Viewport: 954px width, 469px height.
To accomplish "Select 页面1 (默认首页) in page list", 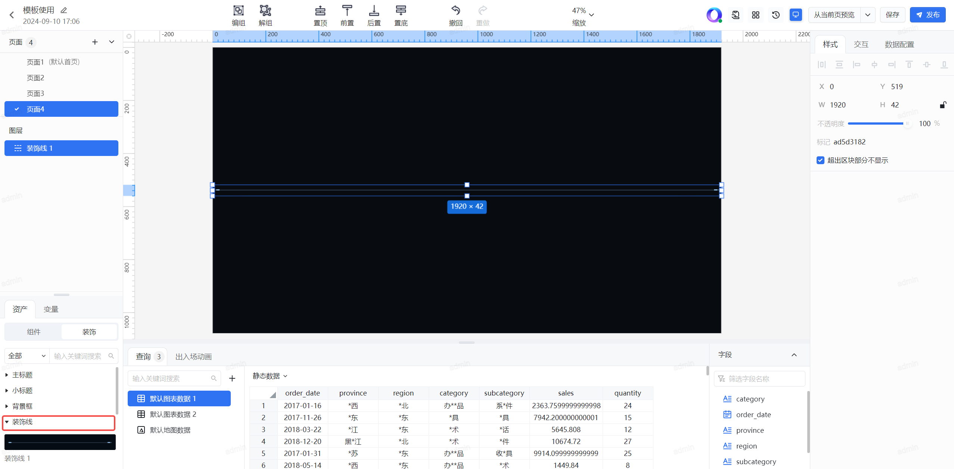I will [61, 62].
